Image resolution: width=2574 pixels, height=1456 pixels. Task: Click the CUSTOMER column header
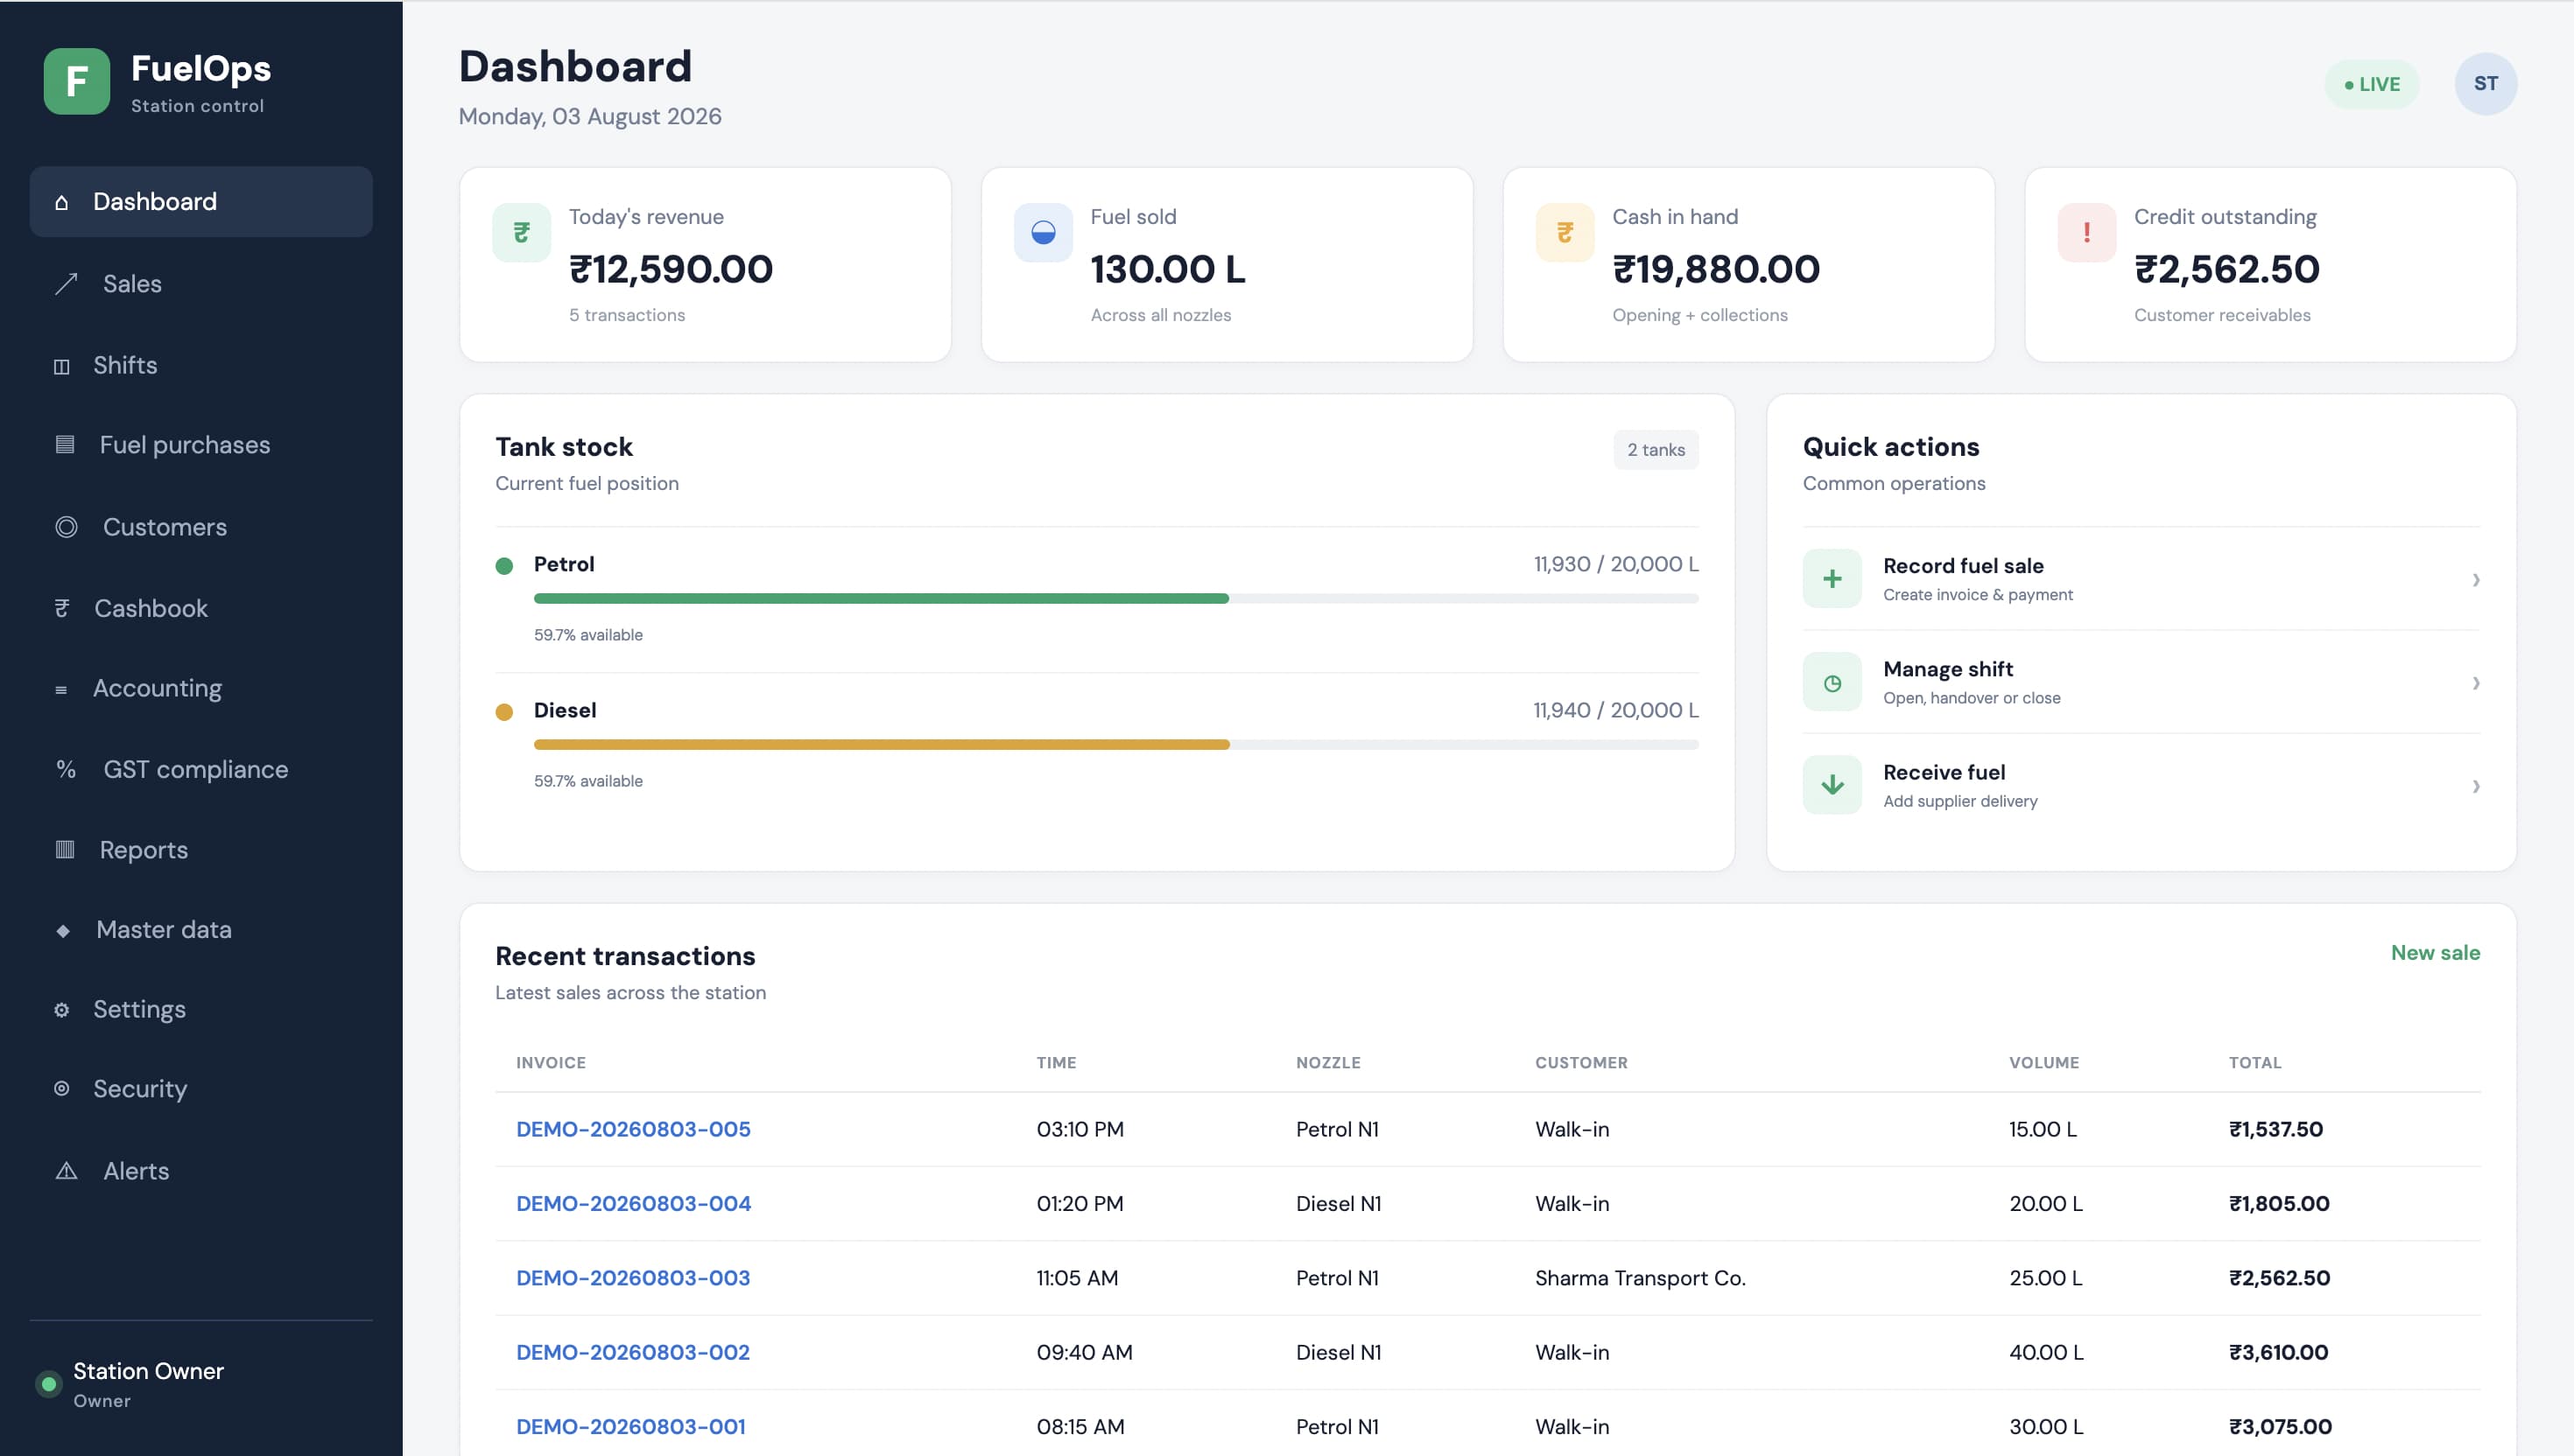pyautogui.click(x=1582, y=1062)
